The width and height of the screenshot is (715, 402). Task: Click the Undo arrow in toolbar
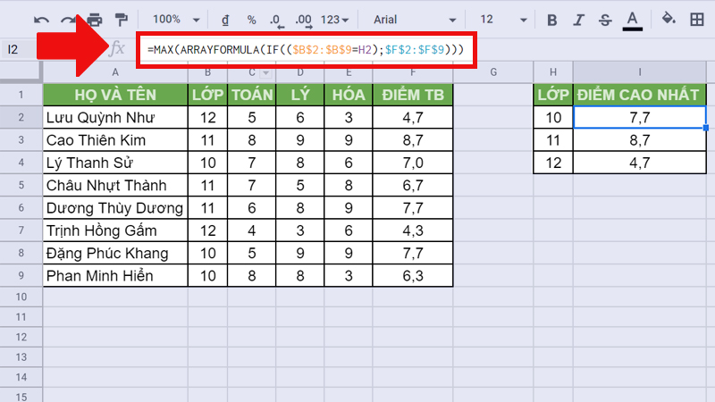[x=41, y=20]
